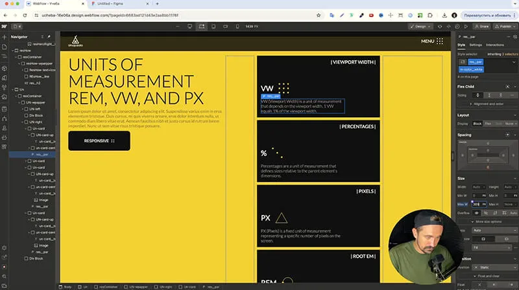The height and width of the screenshot is (290, 519).
Task: Select the mobile portrait breakpoint icon
Action: pyautogui.click(x=237, y=27)
